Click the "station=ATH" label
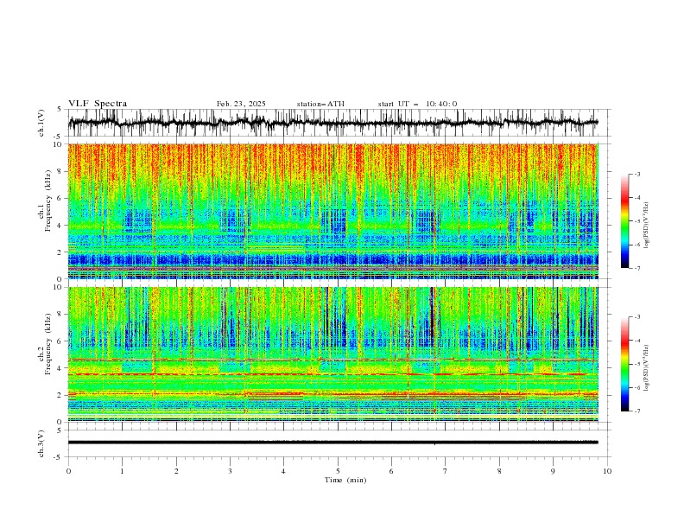The image size is (684, 529). (x=320, y=104)
